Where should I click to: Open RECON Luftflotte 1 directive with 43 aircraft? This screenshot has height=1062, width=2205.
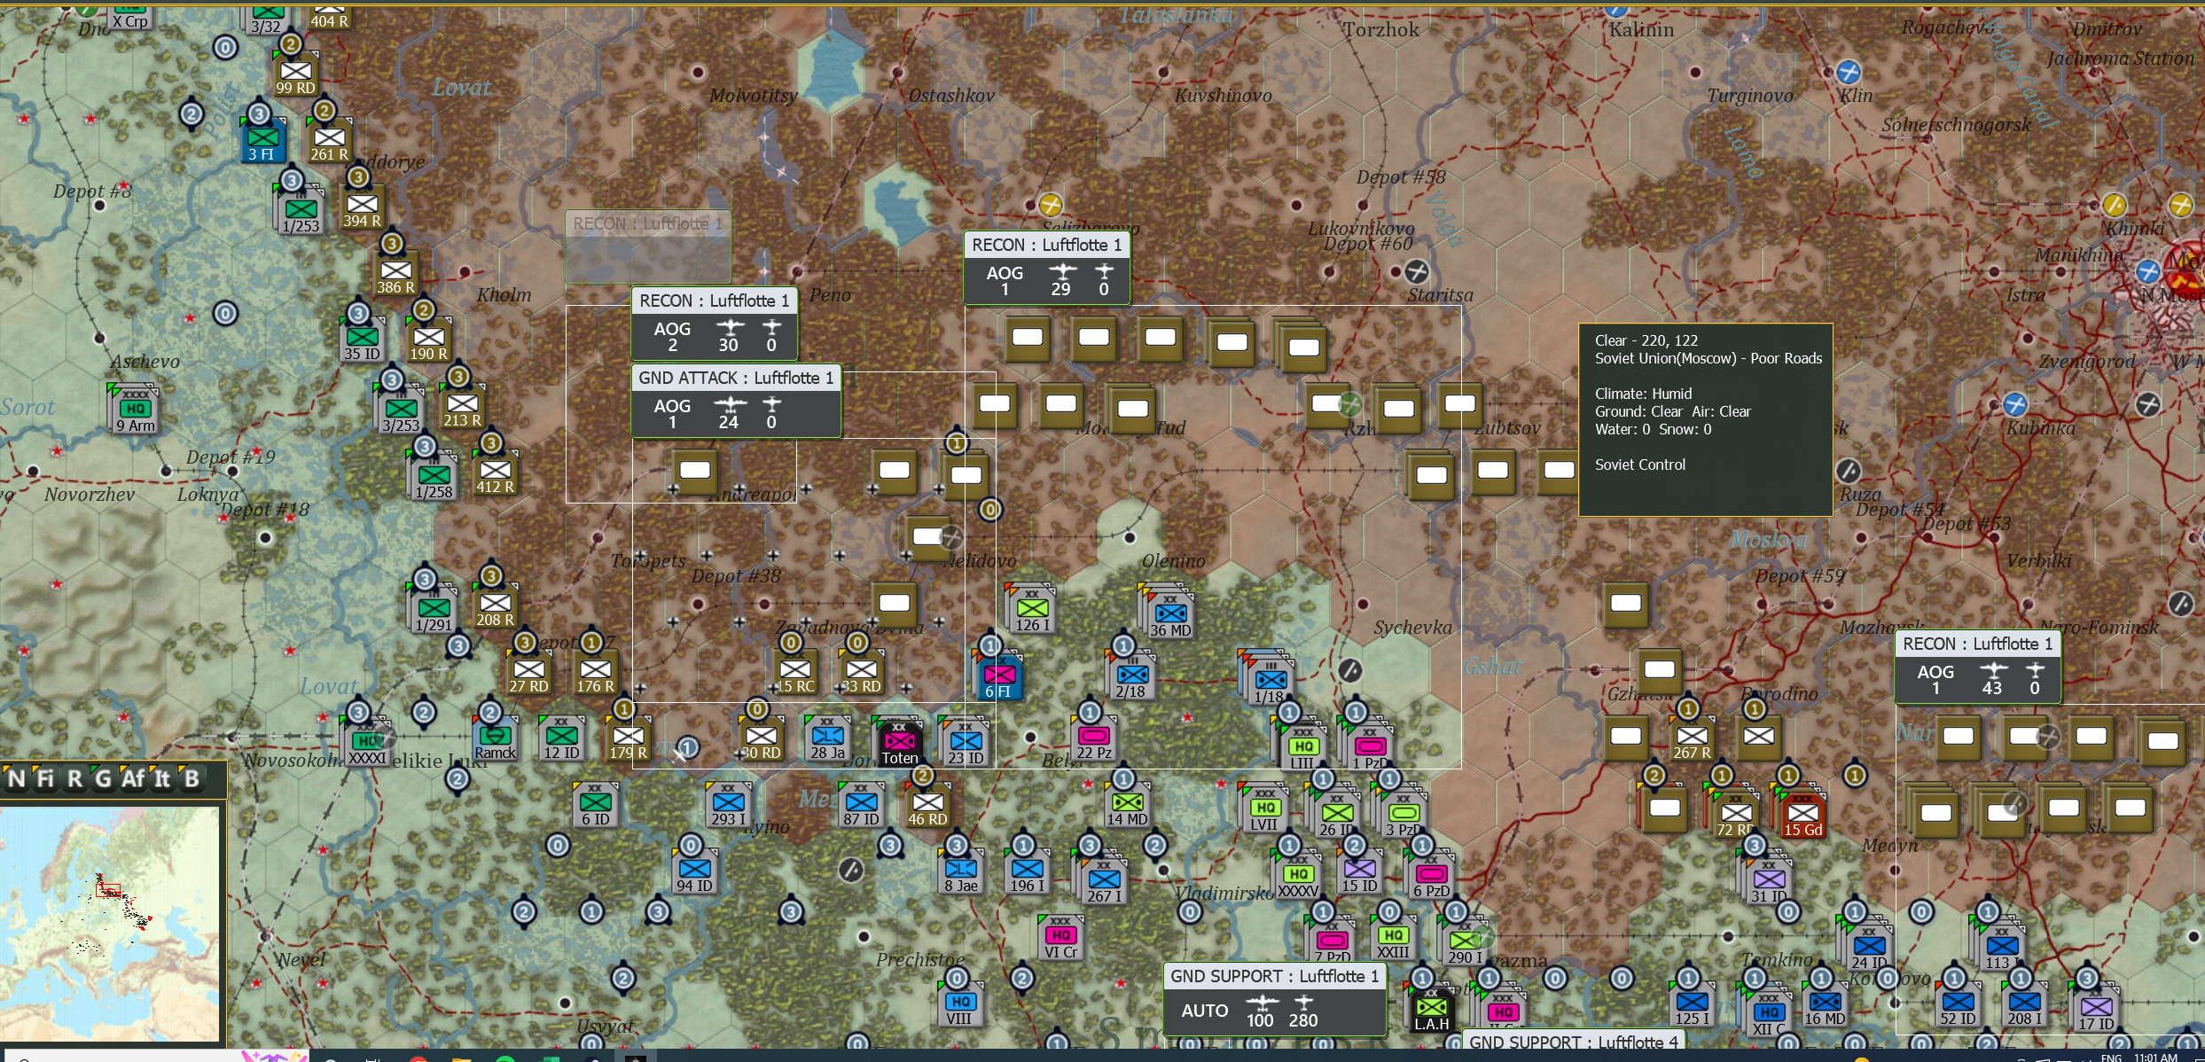(1977, 668)
